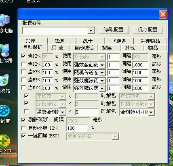173x166 pixels.
Task: Toggle the 疗伤药包 unpack row checkbox
Action: [x=26, y=103]
